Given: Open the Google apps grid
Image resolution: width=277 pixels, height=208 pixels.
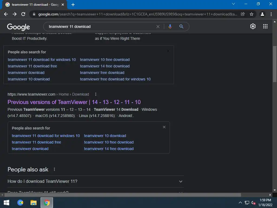Looking at the screenshot, I should (x=265, y=26).
